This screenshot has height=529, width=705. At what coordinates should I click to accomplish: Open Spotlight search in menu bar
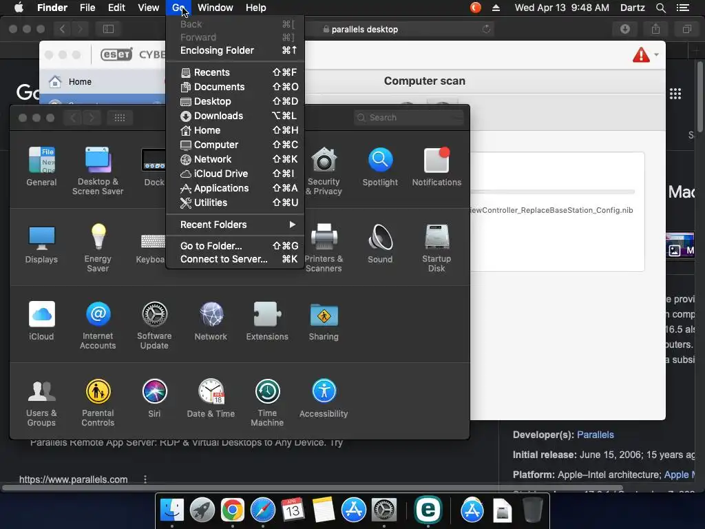[x=660, y=8]
